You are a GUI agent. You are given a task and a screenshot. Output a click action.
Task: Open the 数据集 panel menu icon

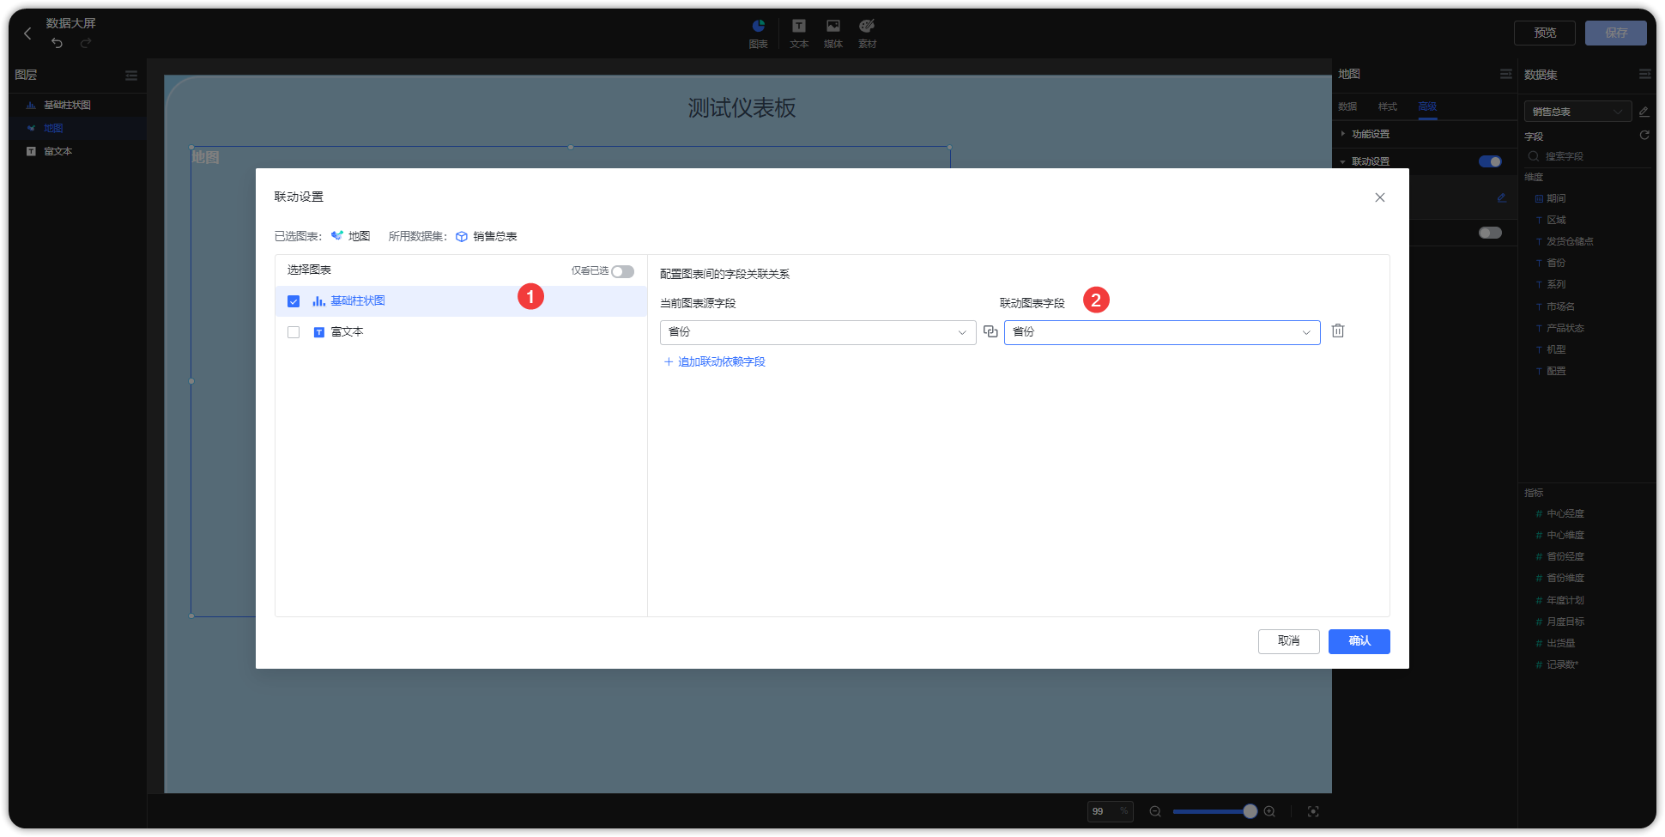(x=1645, y=75)
